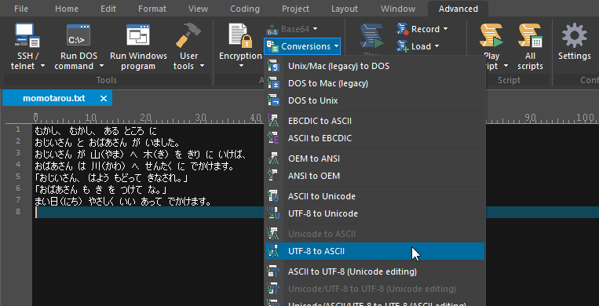The image size is (599, 306).
Task: Expand the Play script dropdown arrow
Action: point(506,66)
